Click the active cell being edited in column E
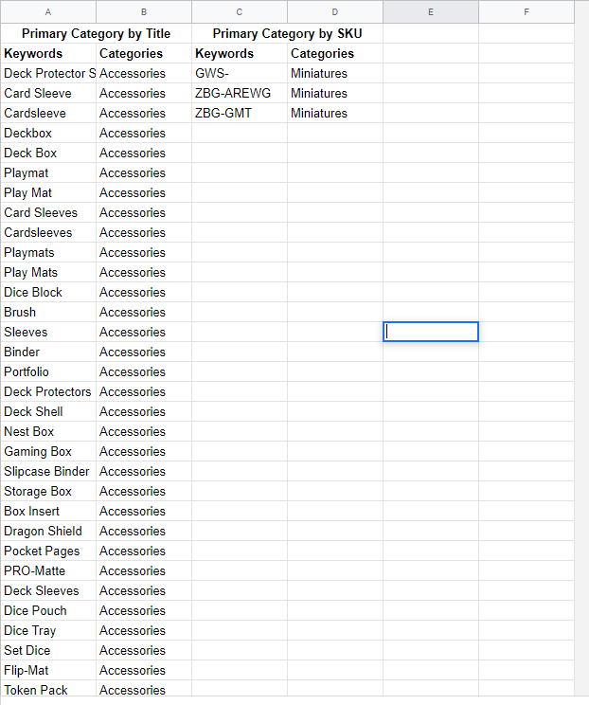The width and height of the screenshot is (589, 705). 431,332
